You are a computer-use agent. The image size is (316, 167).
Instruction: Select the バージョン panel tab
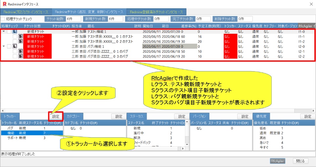[200, 116]
